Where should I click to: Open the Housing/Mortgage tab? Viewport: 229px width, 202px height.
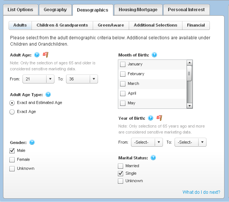point(138,10)
